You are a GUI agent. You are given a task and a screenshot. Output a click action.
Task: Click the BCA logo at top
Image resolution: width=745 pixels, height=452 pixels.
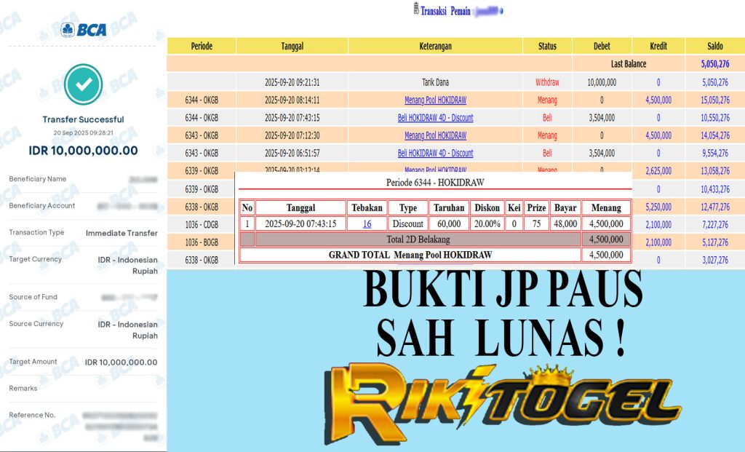(84, 30)
